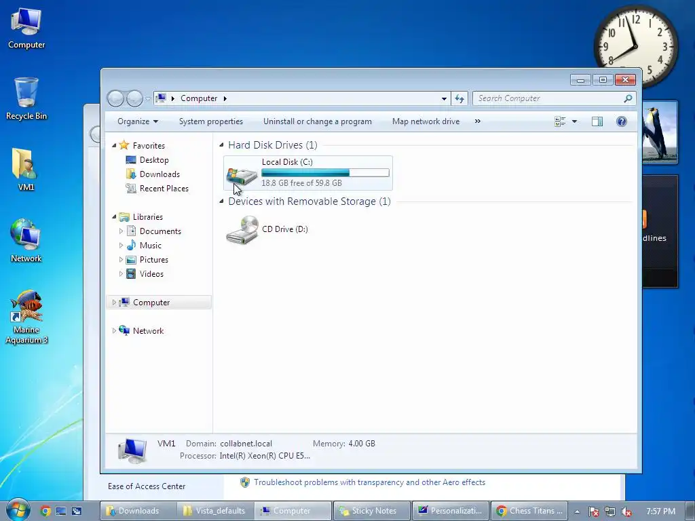This screenshot has height=521, width=695.
Task: Open Ease of Access Center link
Action: pyautogui.click(x=147, y=486)
